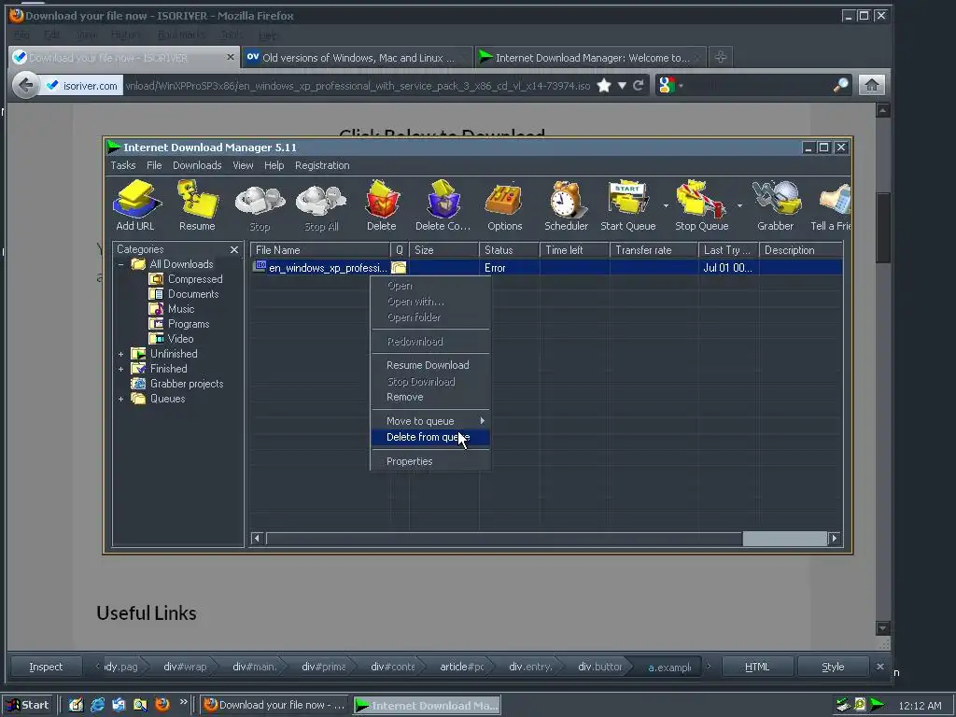Click the Inspect button

pos(46,667)
